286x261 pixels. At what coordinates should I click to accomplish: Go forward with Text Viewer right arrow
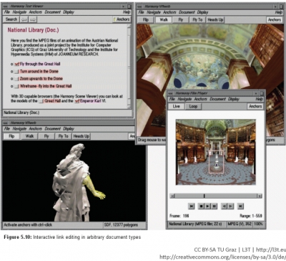[33, 19]
